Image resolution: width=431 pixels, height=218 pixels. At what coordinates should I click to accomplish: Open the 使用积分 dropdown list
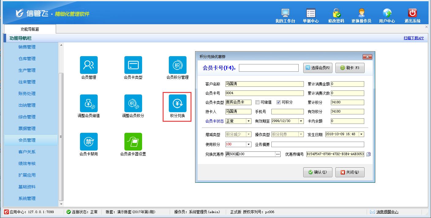(249, 144)
